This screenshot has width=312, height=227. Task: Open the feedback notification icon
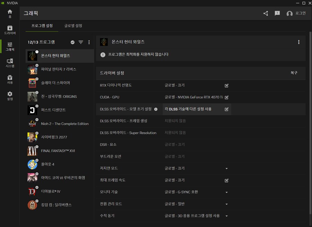point(277,13)
